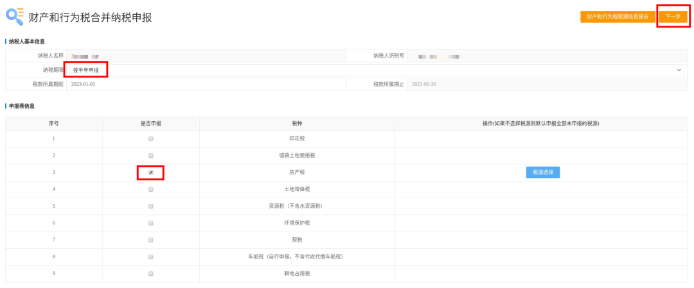
Task: Tick the 土地增值税 checkbox
Action: click(151, 189)
